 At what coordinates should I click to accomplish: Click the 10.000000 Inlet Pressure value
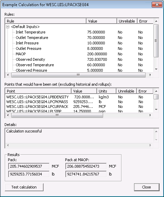tap(96, 43)
